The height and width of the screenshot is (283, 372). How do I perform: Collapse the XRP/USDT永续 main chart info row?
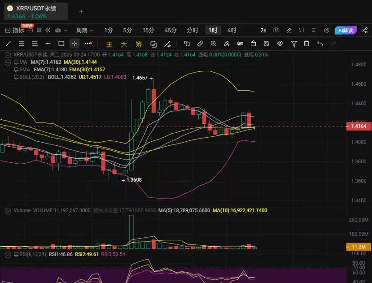pyautogui.click(x=8, y=55)
